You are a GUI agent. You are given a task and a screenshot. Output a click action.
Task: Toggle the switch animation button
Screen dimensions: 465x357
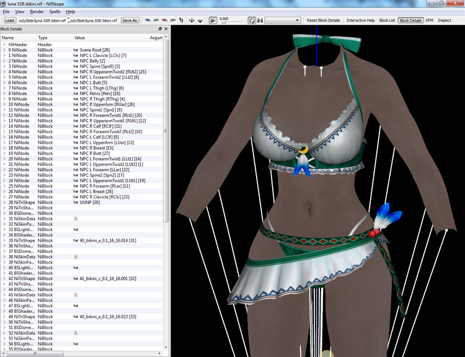260,20
